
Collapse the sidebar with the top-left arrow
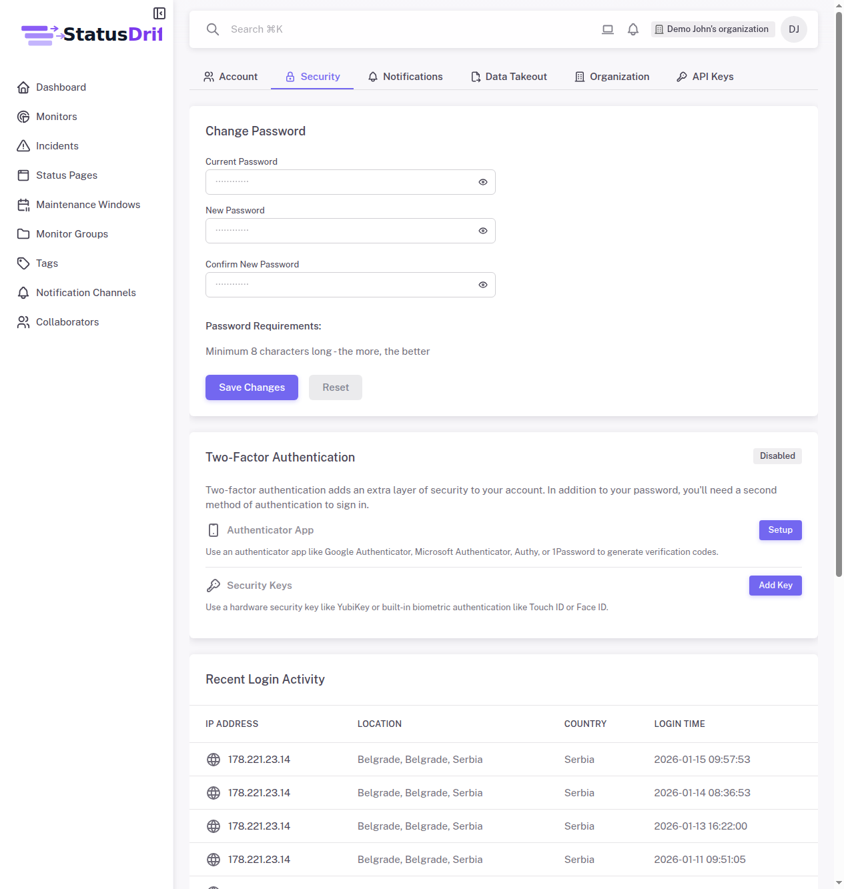(159, 12)
